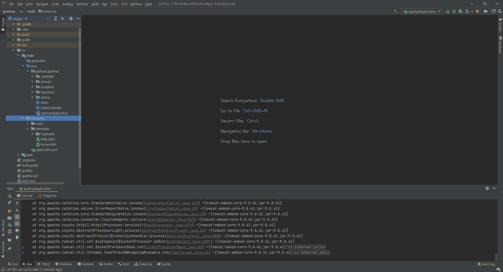Click the thread dump camera icon
Image resolution: width=503 pixels, height=272 pixels.
[x=9, y=218]
